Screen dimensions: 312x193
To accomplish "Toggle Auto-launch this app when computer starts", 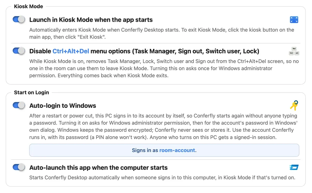I will tap(19, 167).
